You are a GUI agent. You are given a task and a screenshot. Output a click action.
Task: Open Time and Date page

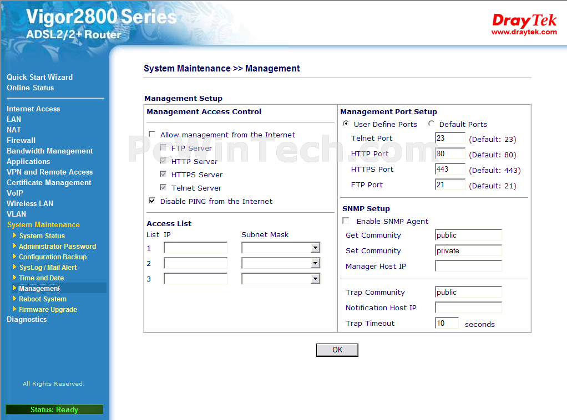pos(41,278)
